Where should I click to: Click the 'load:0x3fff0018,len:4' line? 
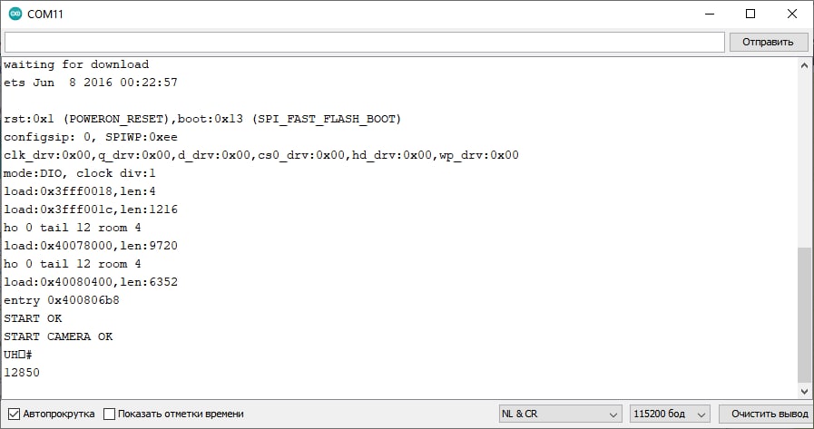(80, 191)
